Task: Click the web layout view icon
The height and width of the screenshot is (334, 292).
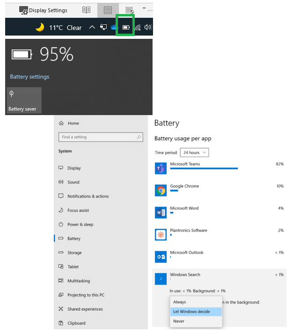Action: [130, 10]
